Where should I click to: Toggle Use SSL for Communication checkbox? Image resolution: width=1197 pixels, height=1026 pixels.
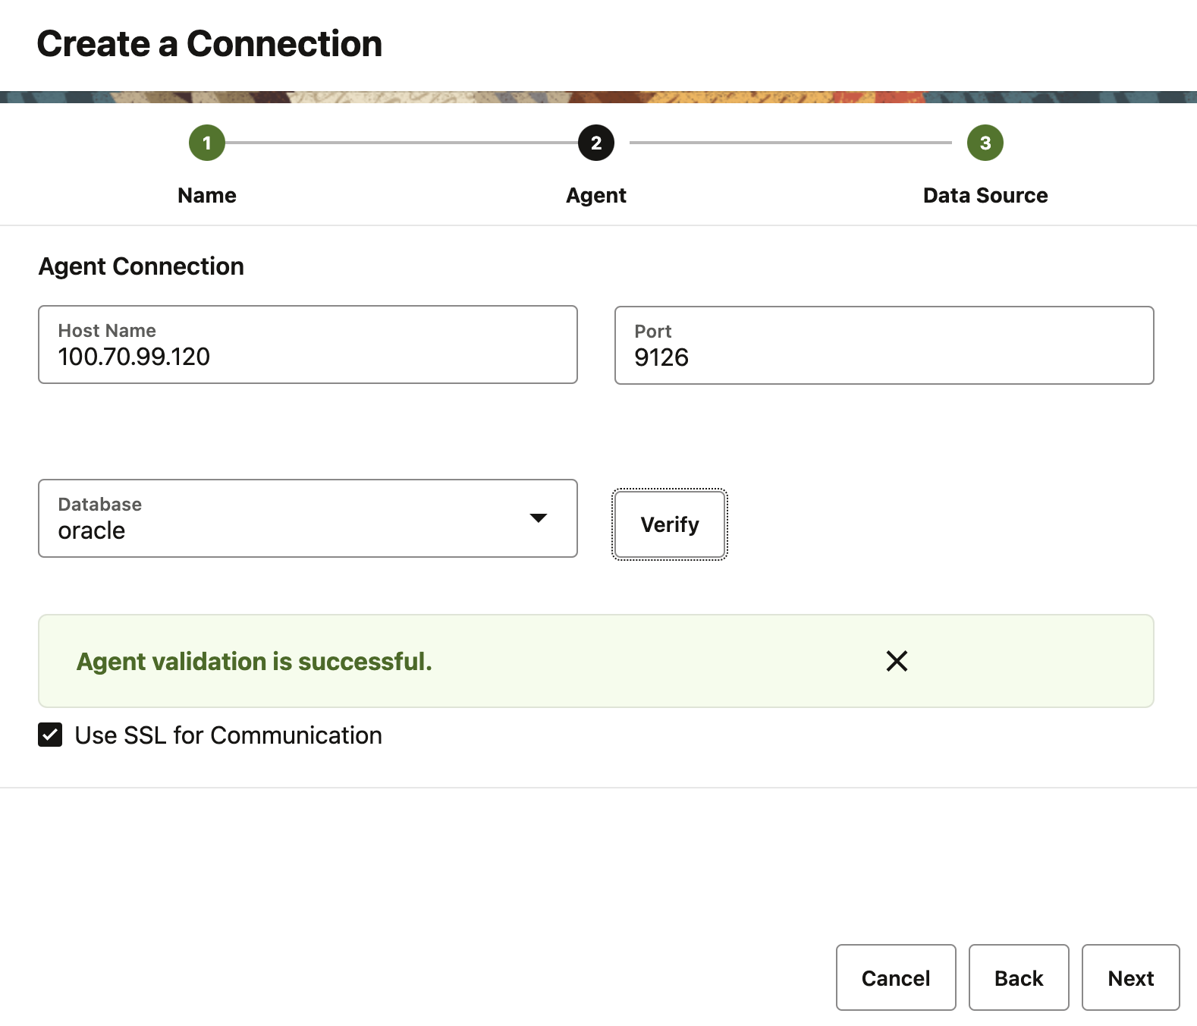pyautogui.click(x=50, y=735)
